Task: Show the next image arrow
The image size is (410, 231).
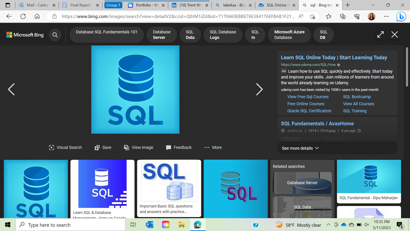Action: click(259, 89)
